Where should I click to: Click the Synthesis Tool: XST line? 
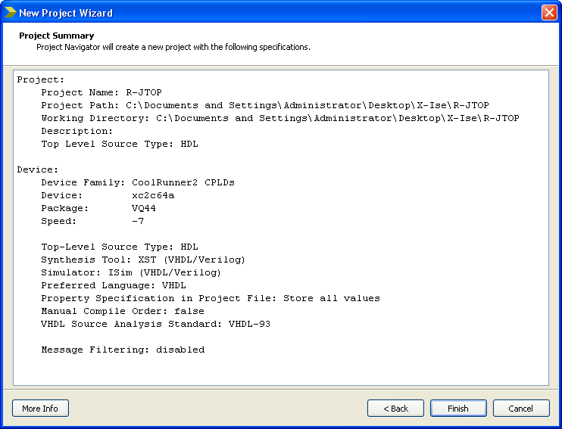tap(131, 260)
